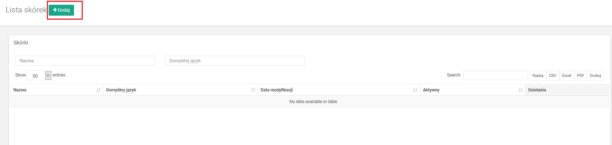612x145 pixels.
Task: Open the Show entries dropdown
Action: click(39, 75)
